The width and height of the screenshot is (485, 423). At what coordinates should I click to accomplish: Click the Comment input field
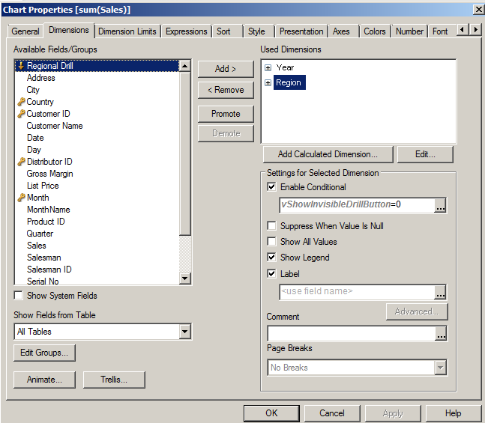click(352, 333)
